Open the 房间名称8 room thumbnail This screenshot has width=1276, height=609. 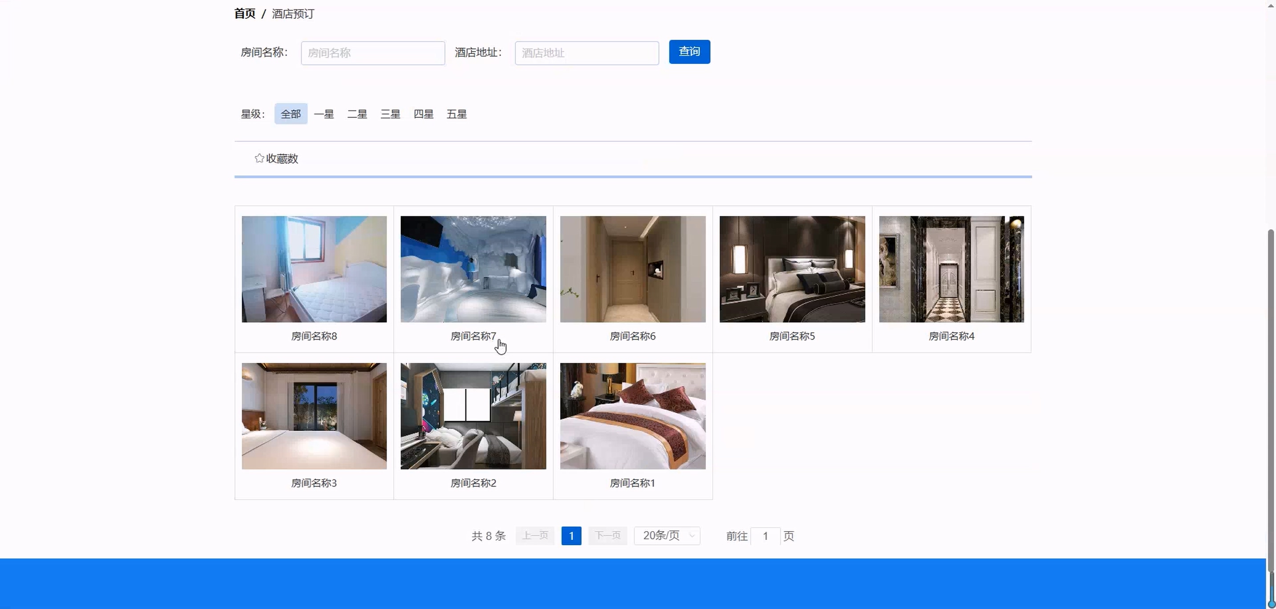click(314, 269)
